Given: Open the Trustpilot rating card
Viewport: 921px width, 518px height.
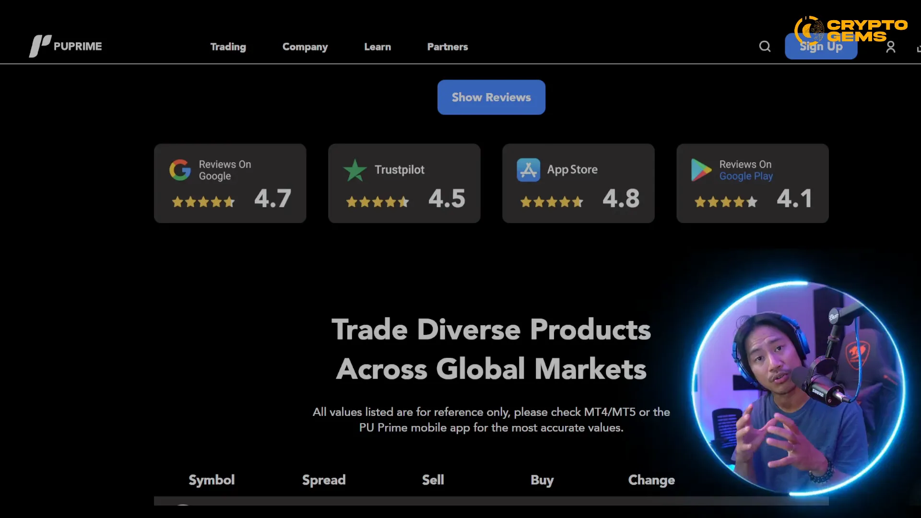Looking at the screenshot, I should pos(404,183).
